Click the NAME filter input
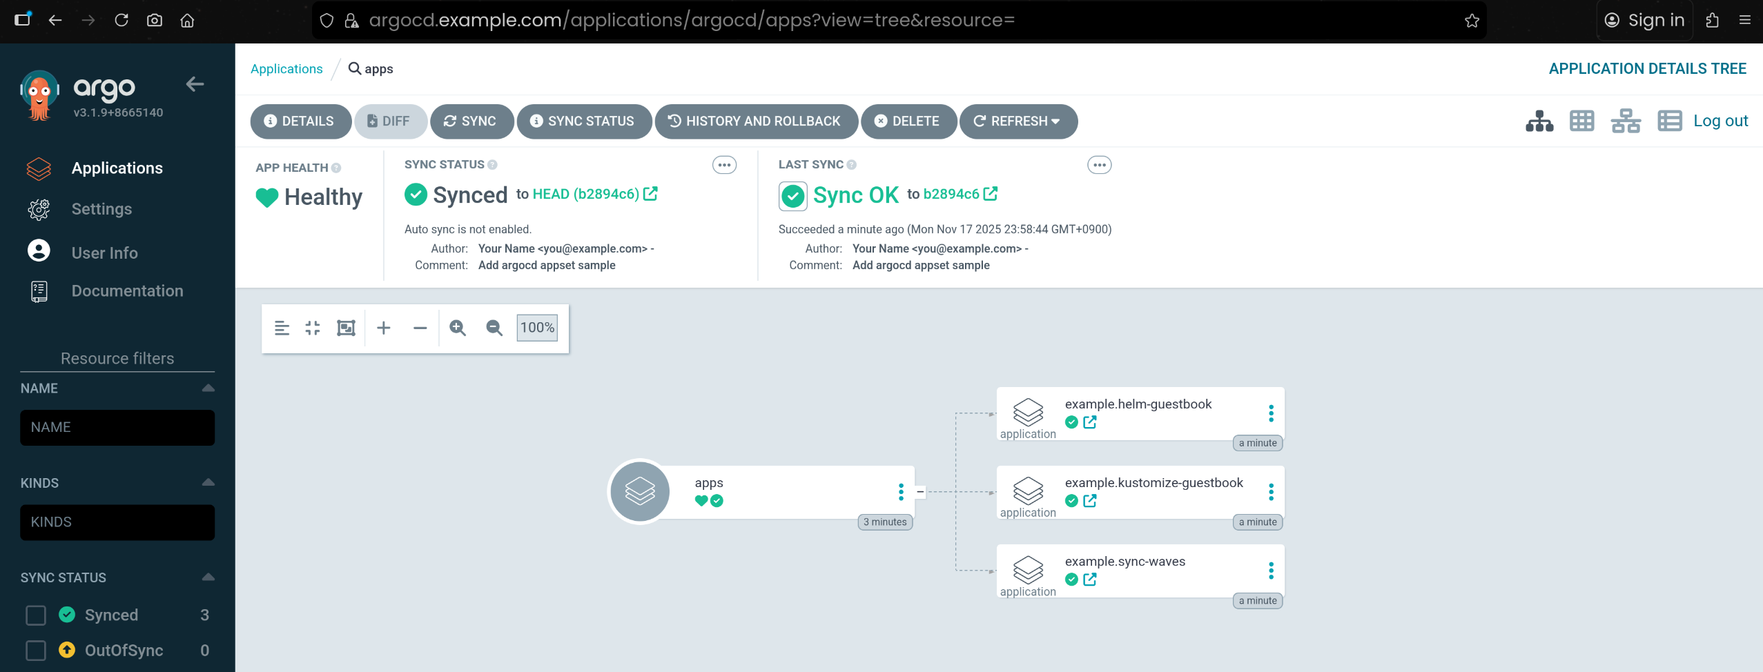This screenshot has height=672, width=1763. click(x=117, y=428)
